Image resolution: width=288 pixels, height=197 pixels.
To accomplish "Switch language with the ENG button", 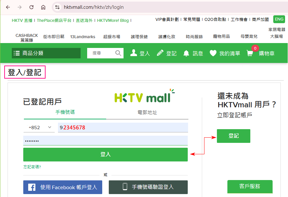I will [279, 19].
